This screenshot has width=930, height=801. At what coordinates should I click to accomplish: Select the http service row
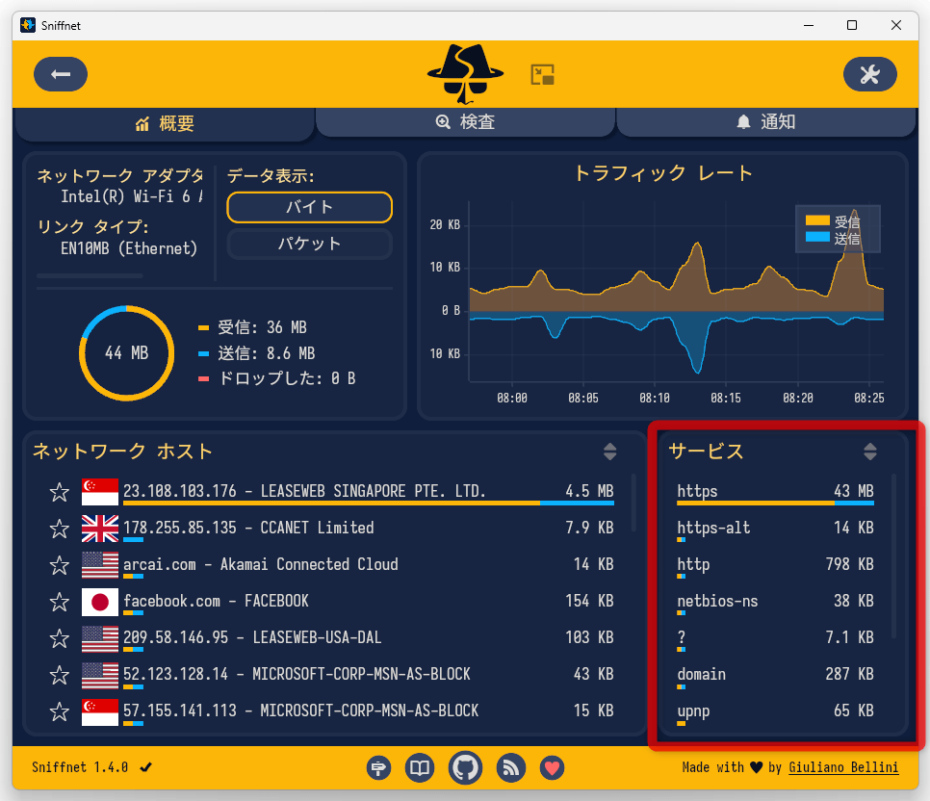(775, 565)
